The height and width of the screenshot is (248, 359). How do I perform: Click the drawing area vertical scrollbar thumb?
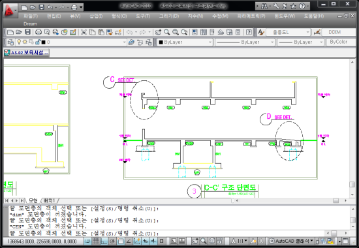point(352,184)
